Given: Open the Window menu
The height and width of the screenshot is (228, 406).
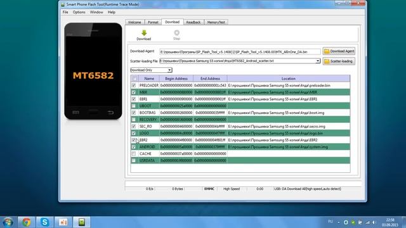Looking at the screenshot, I should point(96,12).
